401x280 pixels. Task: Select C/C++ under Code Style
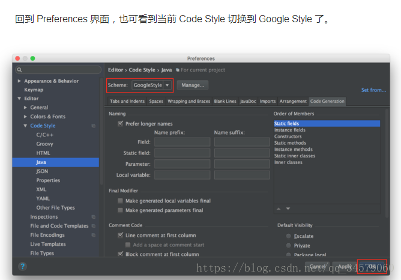point(45,135)
